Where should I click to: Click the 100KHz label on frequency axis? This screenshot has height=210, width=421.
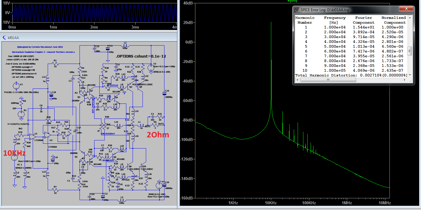(309, 203)
